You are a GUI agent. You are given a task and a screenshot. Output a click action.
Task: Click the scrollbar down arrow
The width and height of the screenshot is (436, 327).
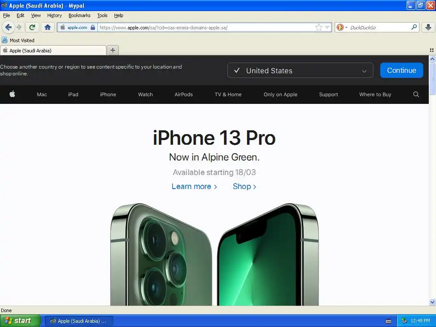(432, 302)
